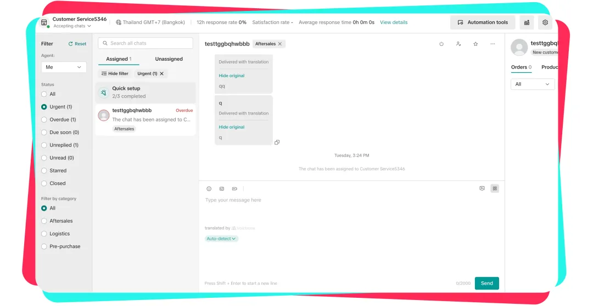Viewport: 593px width, 306px height.
Task: Open the View details link
Action: click(x=394, y=22)
